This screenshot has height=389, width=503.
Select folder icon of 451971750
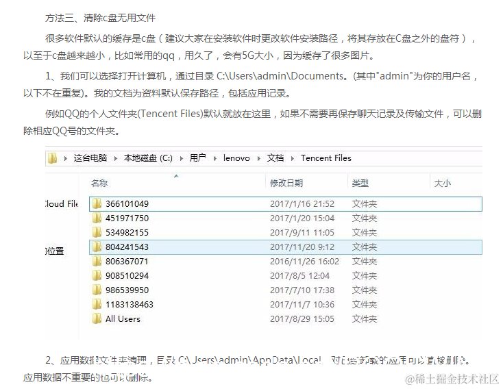97,218
